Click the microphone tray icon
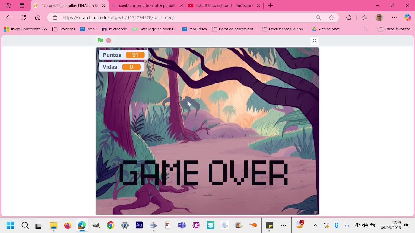Viewport: 415px width, 233px height. coord(347,225)
